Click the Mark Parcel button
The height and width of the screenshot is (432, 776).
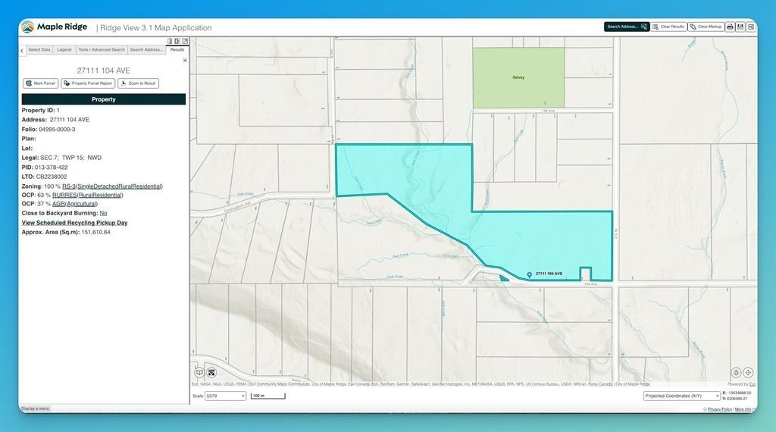click(40, 83)
